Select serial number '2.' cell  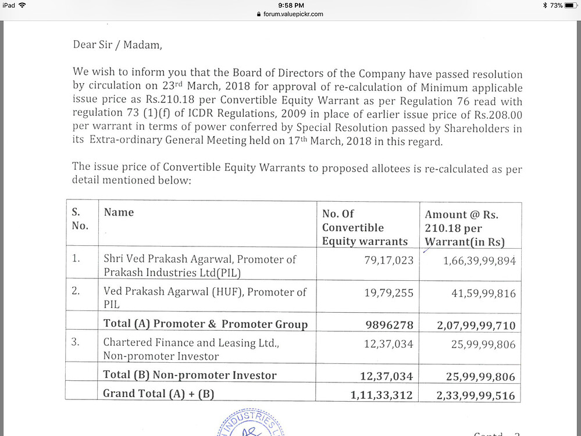tap(76, 291)
